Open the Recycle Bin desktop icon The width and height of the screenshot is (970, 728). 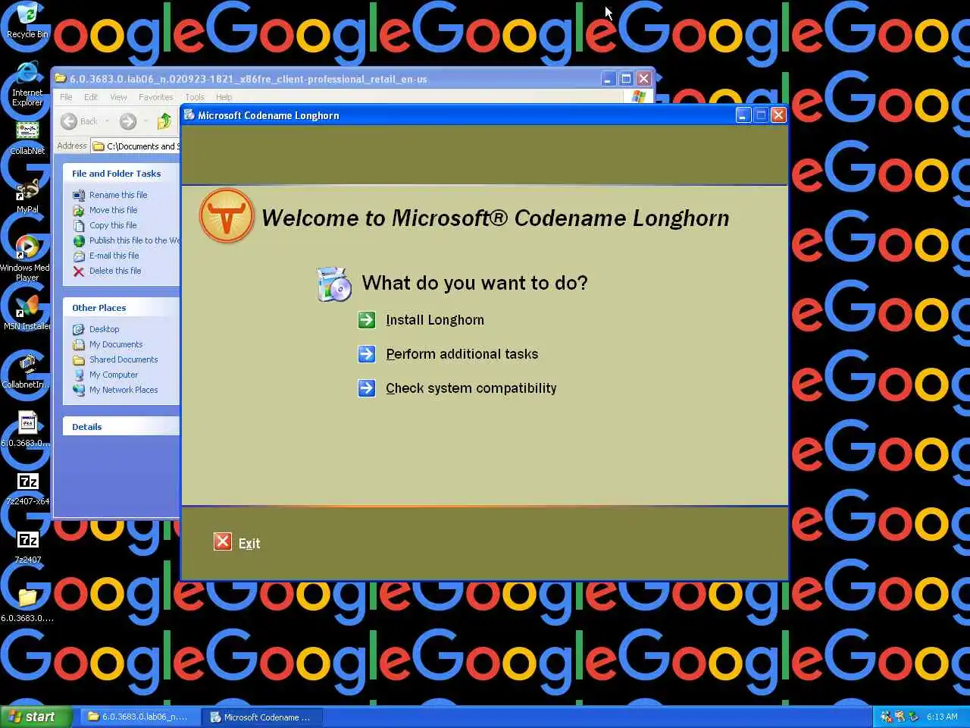click(27, 21)
